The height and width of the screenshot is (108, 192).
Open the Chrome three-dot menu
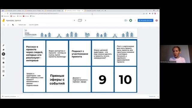(x=158, y=13)
